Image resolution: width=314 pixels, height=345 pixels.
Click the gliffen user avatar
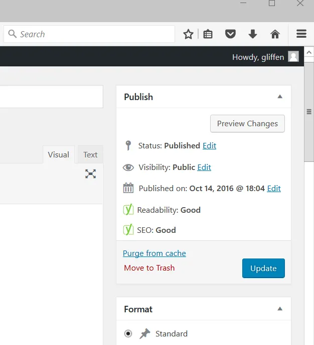[x=293, y=56]
